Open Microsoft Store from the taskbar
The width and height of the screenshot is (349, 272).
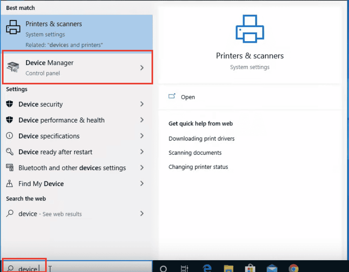click(x=250, y=268)
